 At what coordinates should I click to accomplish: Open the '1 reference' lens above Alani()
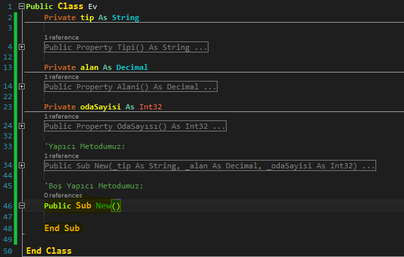tap(62, 77)
